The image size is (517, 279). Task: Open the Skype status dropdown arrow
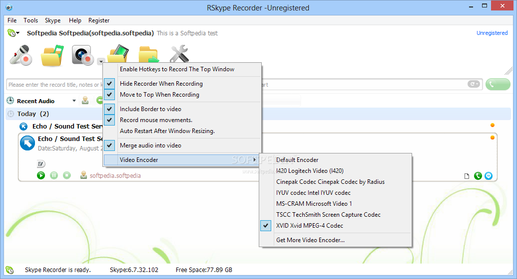point(18,33)
